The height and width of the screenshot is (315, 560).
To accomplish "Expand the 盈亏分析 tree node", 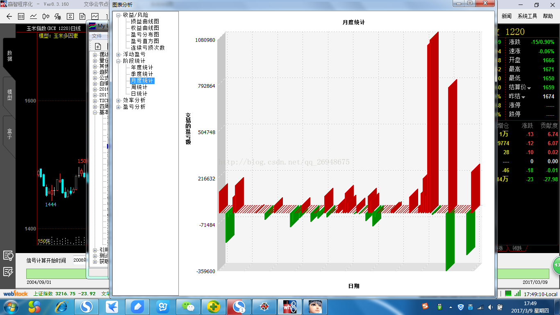I will [118, 107].
